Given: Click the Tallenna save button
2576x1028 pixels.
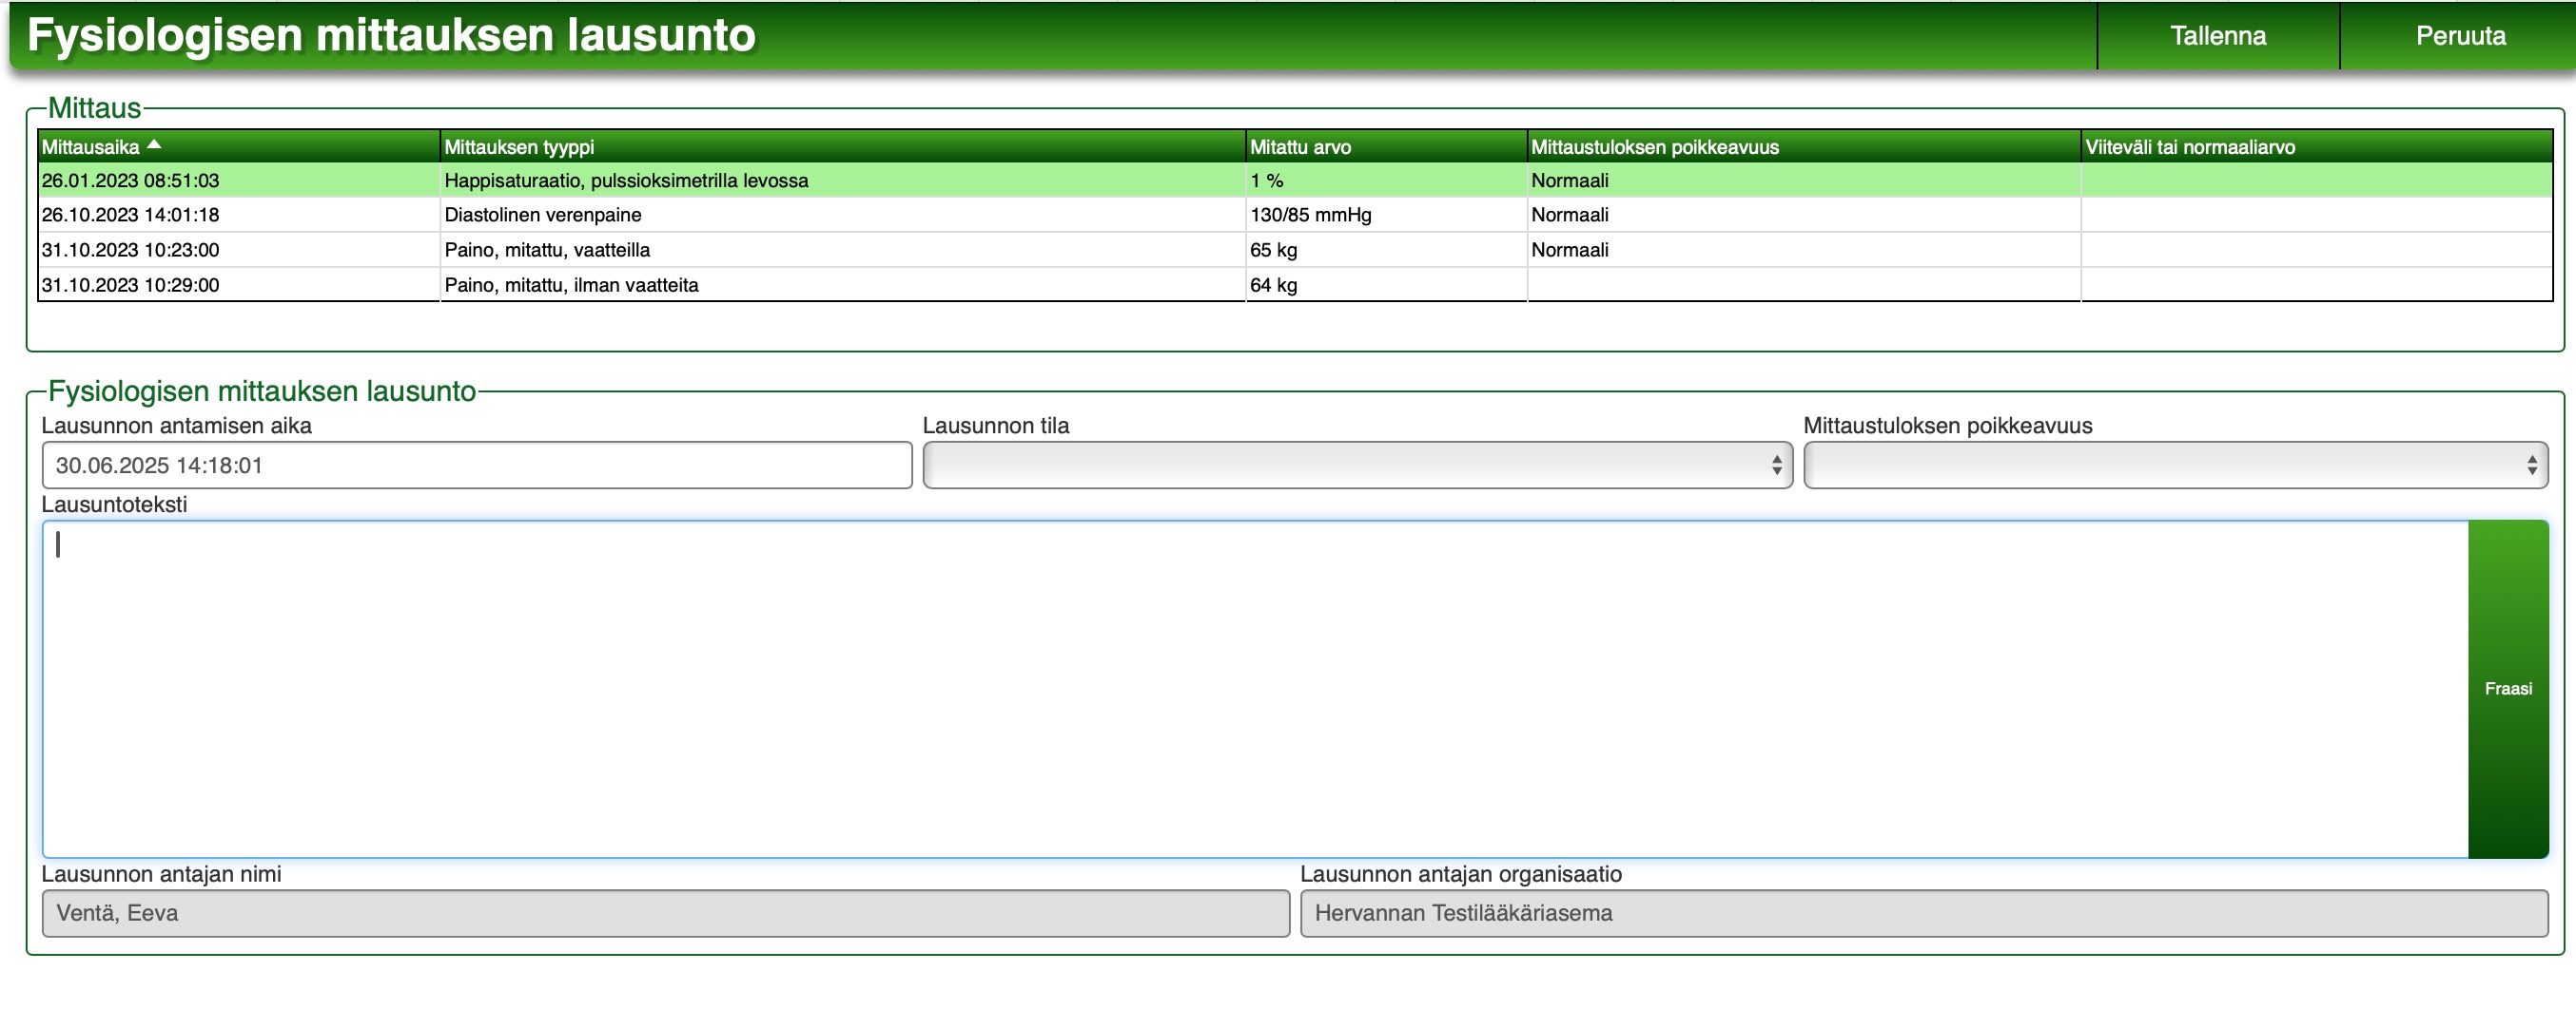Looking at the screenshot, I should point(2217,36).
